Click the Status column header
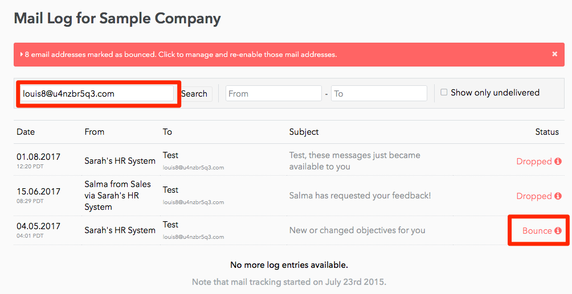Viewport: 572px width, 294px height. (x=547, y=132)
